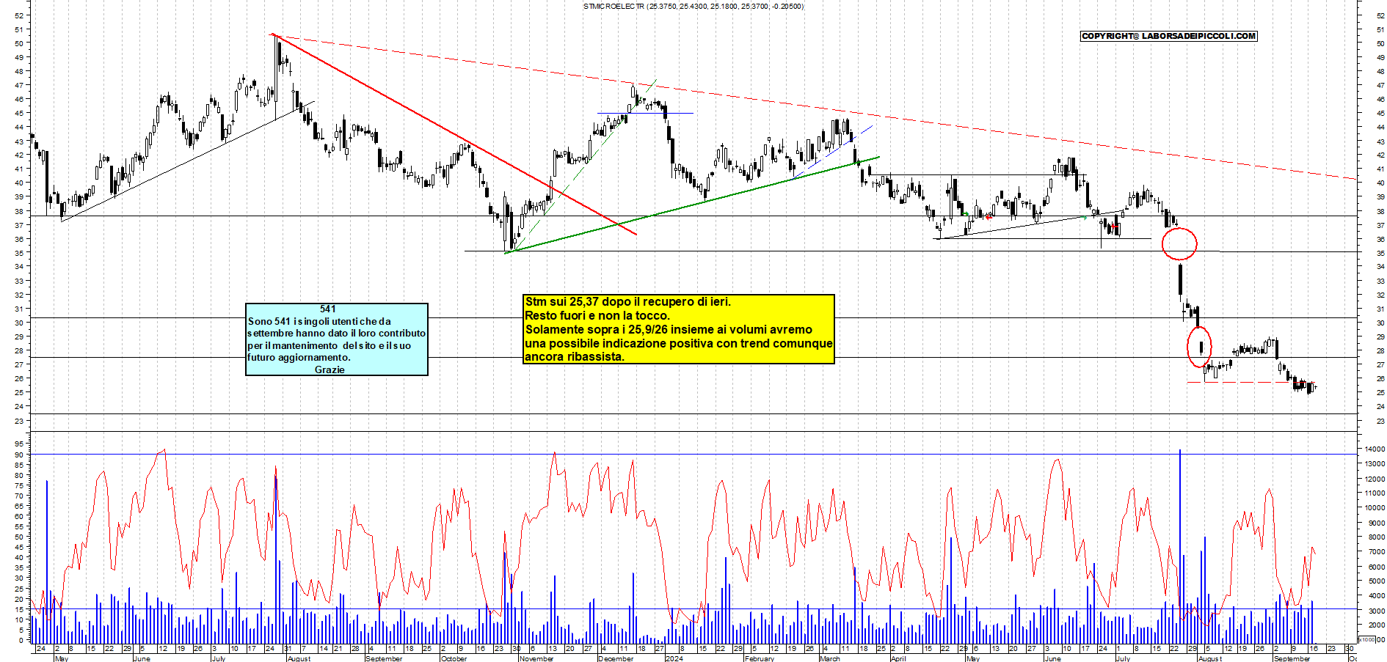Click the '85' oscillator scale label
1387x662 pixels.
click(19, 465)
